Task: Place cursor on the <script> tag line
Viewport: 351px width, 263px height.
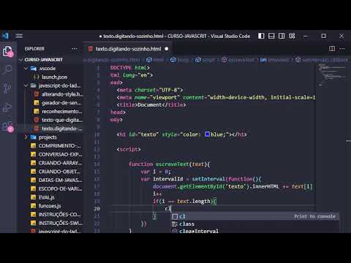Action: (x=129, y=149)
